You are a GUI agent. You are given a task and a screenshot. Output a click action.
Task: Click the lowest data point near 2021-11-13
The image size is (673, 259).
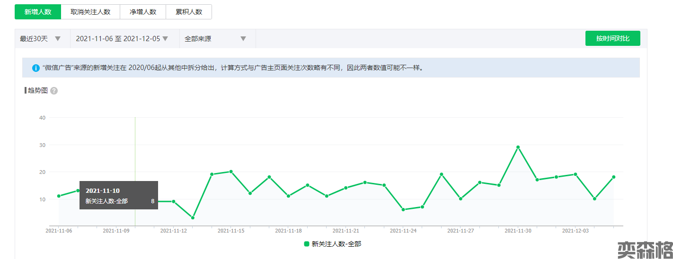pos(193,218)
